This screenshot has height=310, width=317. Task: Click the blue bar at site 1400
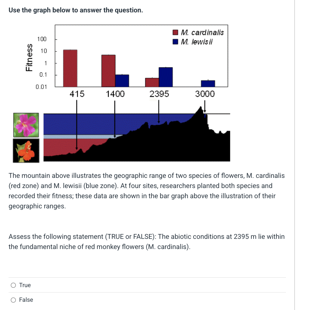122,80
